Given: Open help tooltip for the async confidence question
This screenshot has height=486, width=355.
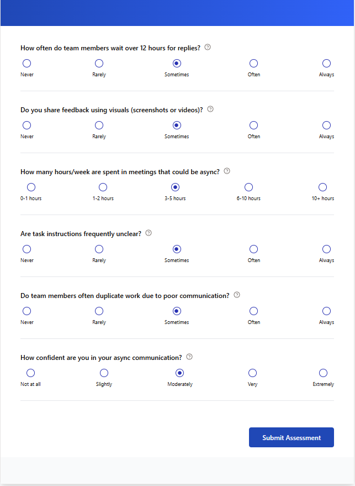Looking at the screenshot, I should [x=189, y=357].
